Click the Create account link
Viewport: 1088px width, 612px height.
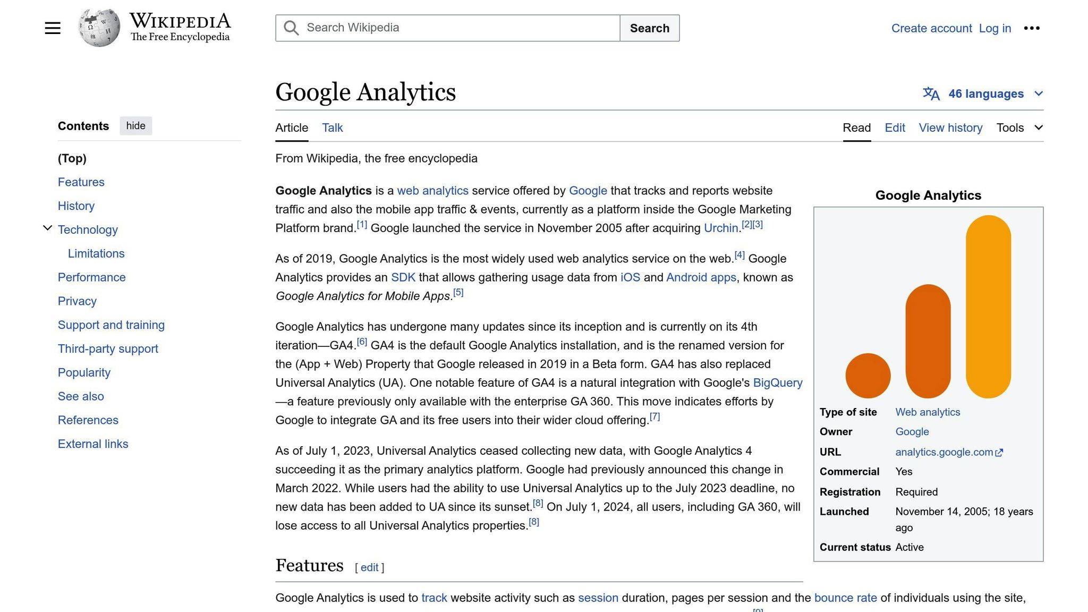point(931,28)
